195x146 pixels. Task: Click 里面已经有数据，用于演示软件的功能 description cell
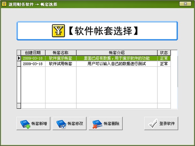coord(117,58)
